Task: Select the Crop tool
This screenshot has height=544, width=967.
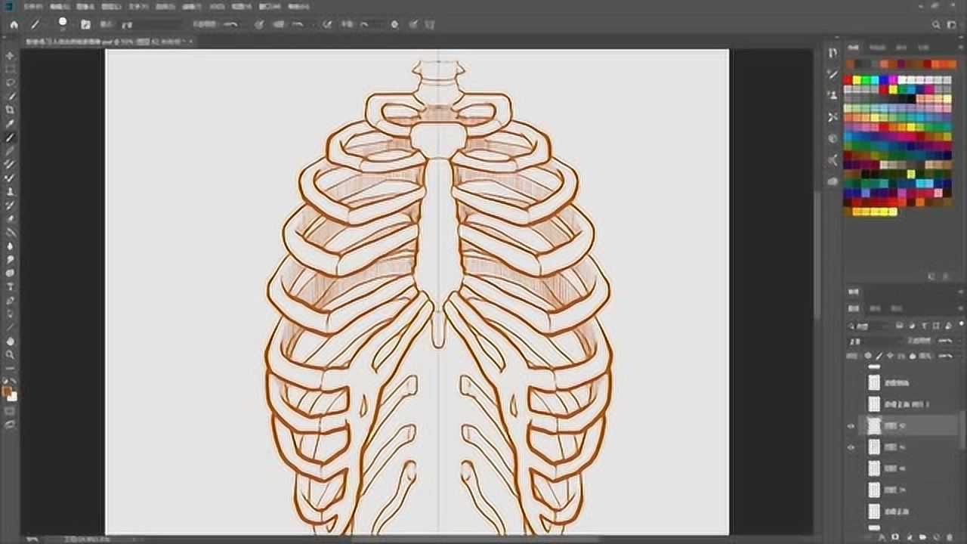Action: pos(11,110)
